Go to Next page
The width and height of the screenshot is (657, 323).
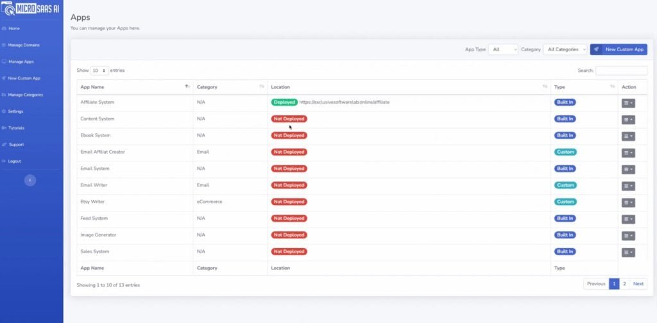coord(638,284)
